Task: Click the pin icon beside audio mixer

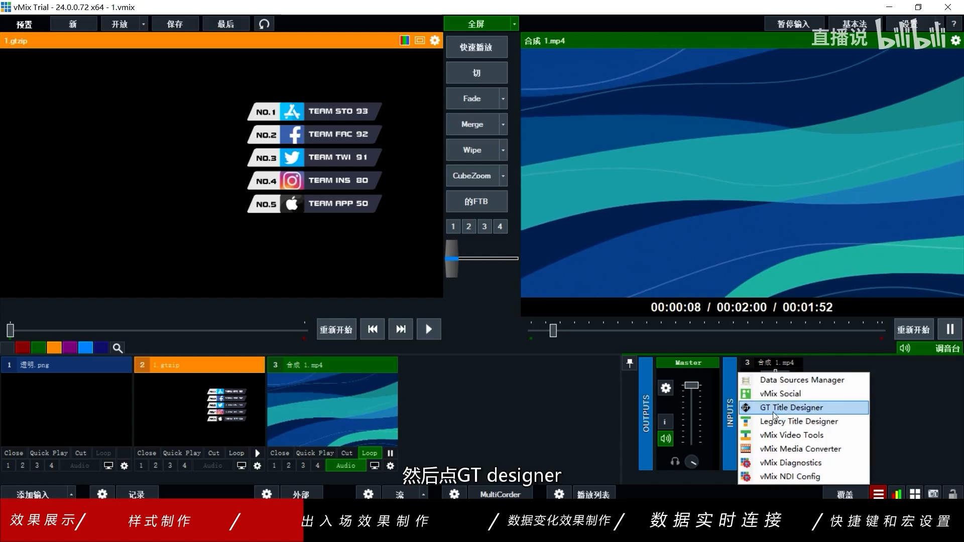Action: tap(630, 363)
